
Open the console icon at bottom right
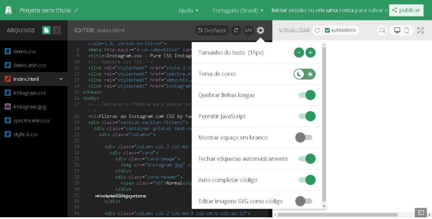tap(421, 213)
